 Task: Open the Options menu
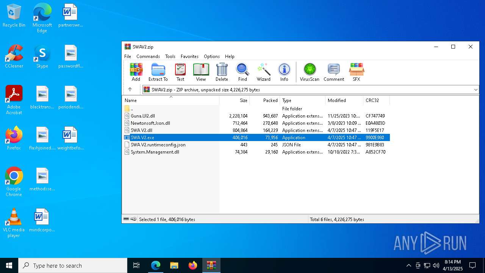click(x=212, y=56)
